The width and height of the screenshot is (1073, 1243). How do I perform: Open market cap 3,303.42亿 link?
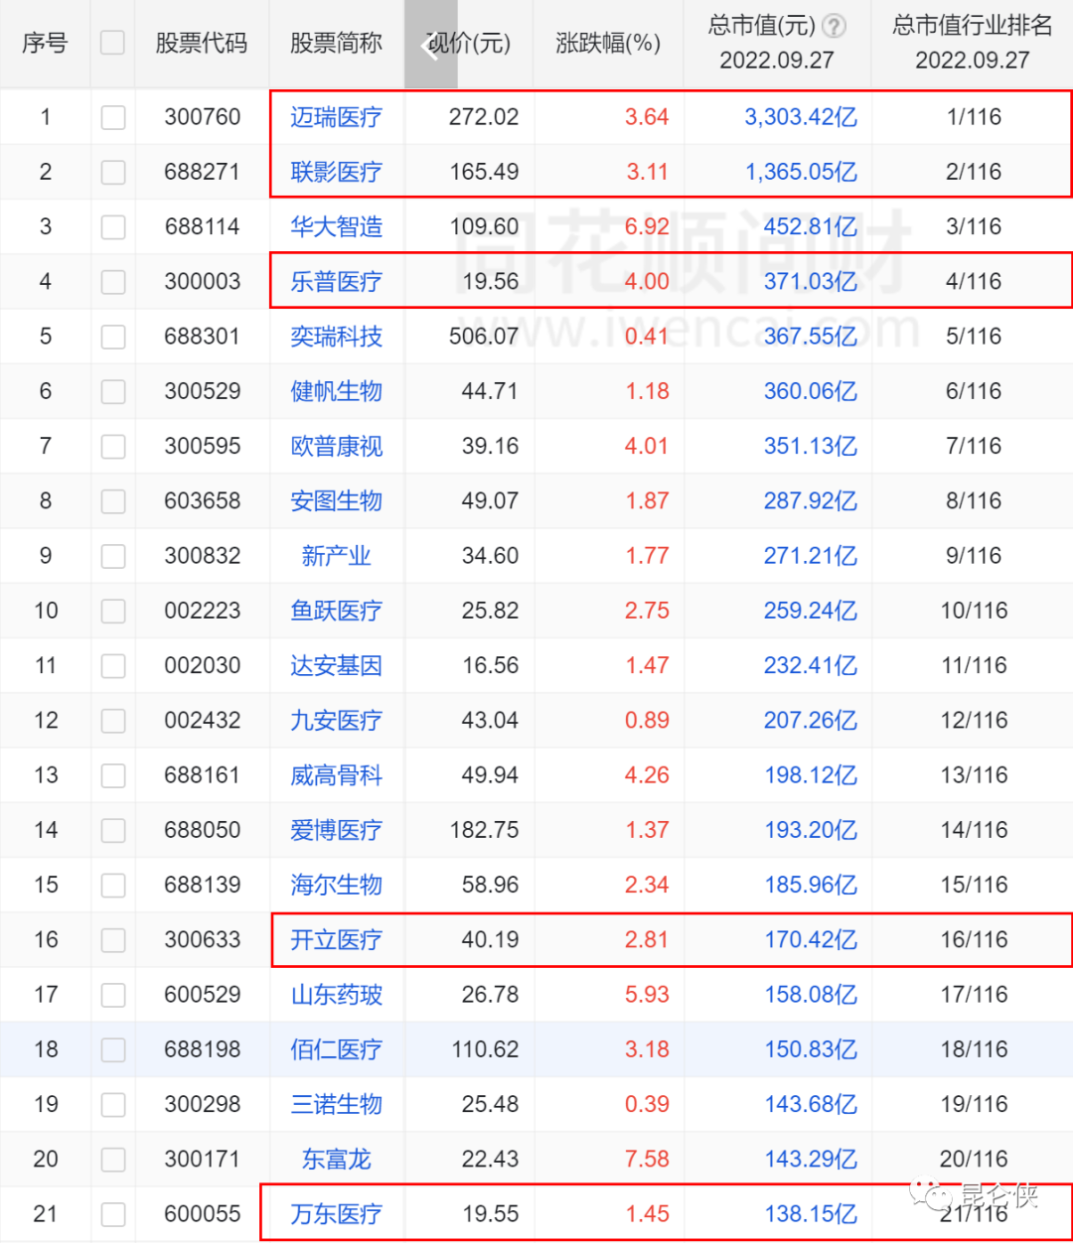(801, 117)
